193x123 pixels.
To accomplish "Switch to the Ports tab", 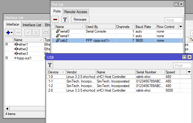I will click(57, 11).
